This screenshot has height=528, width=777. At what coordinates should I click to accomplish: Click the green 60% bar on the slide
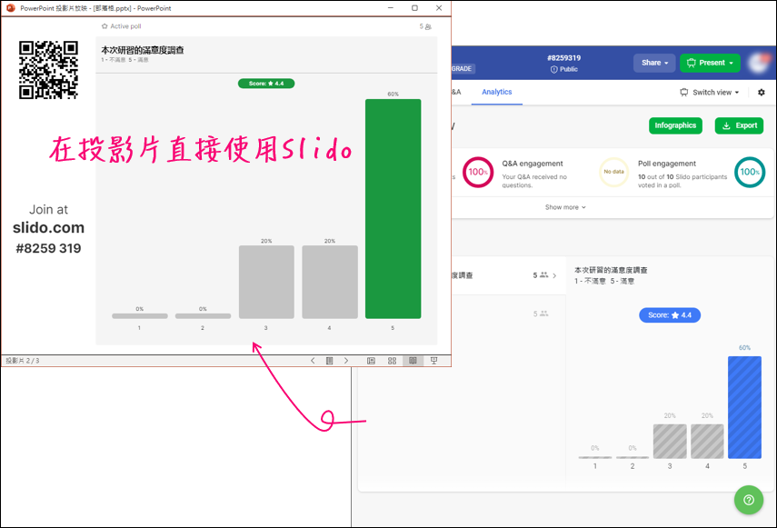point(393,208)
